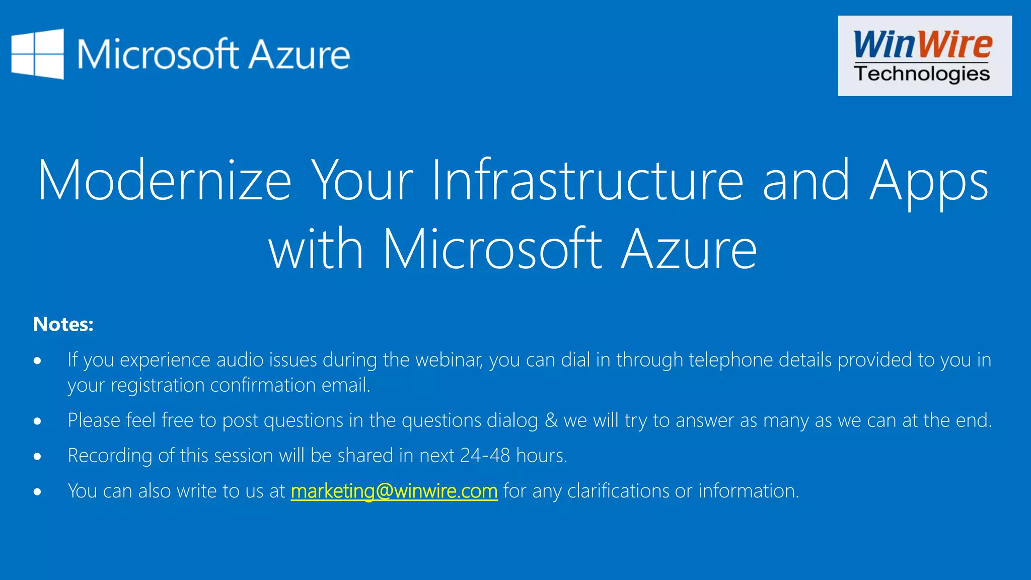Click the WinWire Technologies logo
Screen dimensions: 1031x580
point(924,55)
